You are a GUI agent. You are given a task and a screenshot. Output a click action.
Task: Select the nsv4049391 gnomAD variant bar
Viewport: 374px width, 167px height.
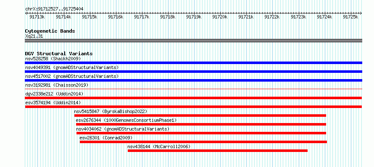(193, 72)
